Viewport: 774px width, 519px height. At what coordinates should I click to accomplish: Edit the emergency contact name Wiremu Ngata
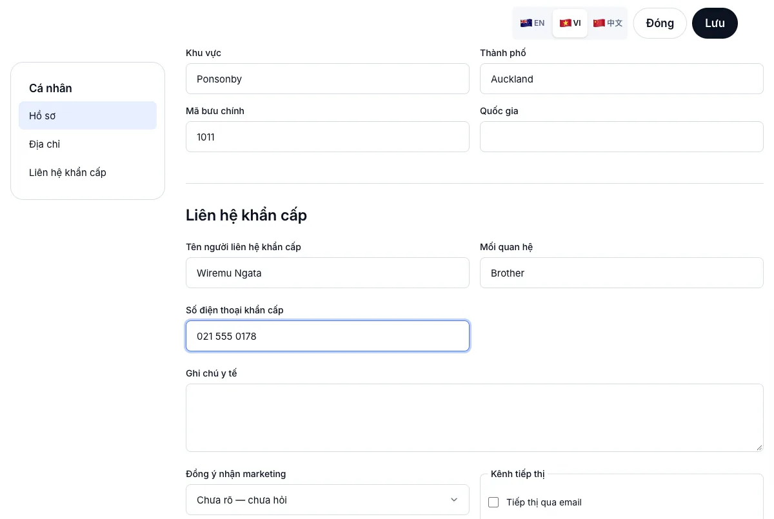pos(328,273)
